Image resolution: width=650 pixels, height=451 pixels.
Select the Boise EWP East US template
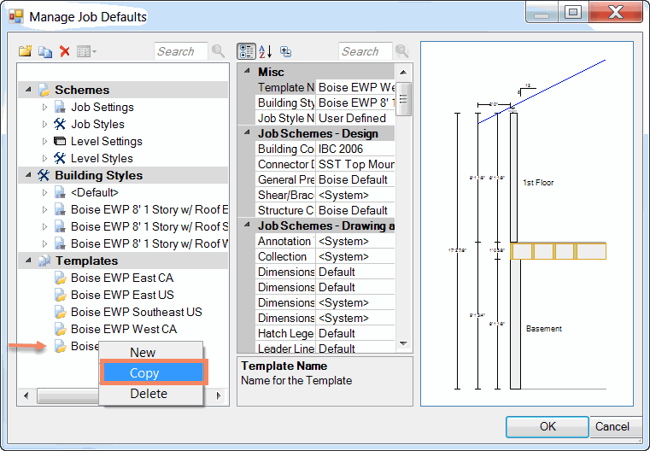pos(122,295)
